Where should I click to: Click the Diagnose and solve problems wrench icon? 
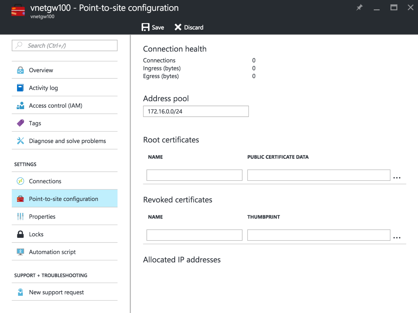pos(20,141)
